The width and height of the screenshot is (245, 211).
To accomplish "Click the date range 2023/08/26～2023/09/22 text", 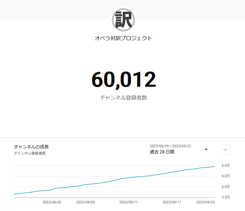I will (170, 146).
